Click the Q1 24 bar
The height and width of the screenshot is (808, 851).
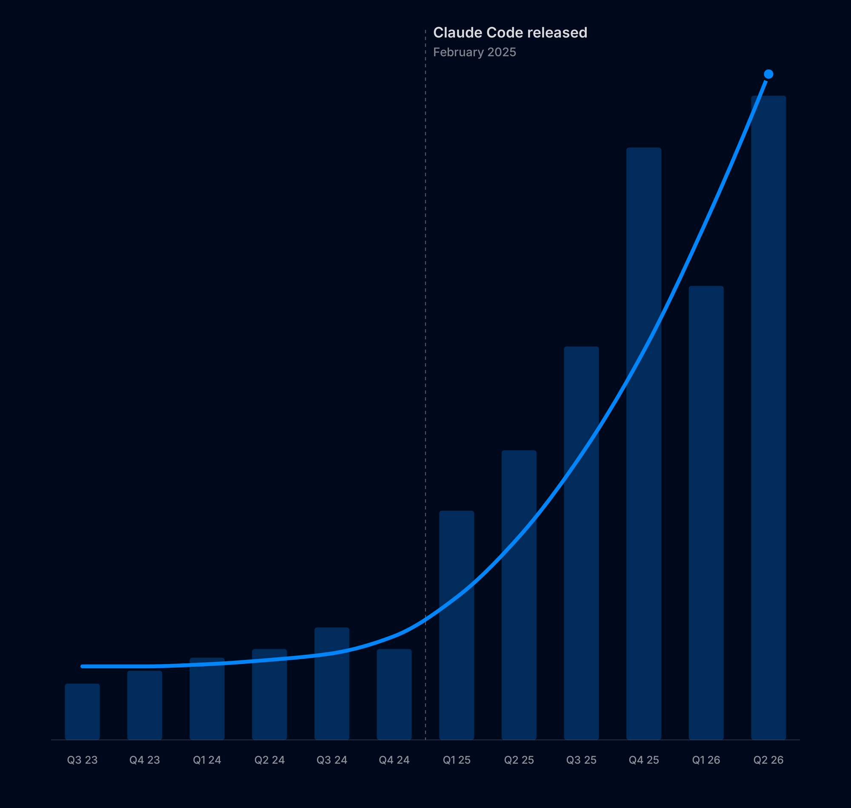(x=207, y=699)
